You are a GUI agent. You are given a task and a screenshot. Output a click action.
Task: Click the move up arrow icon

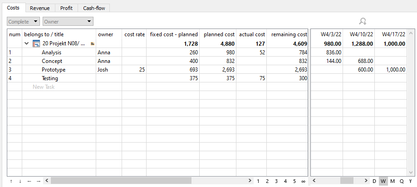click(11, 181)
